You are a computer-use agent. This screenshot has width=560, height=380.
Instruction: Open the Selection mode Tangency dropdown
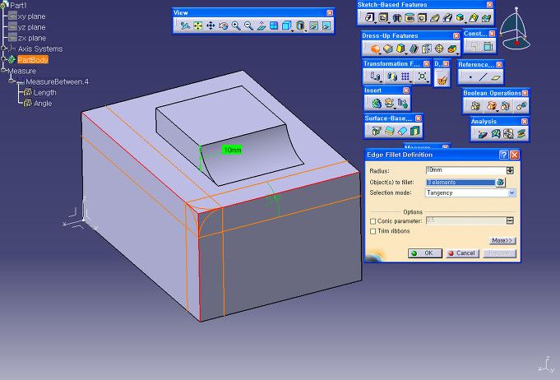[x=511, y=192]
